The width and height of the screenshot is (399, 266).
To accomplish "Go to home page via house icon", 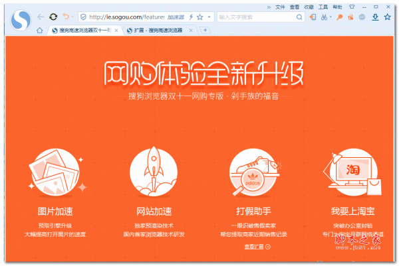I will [40, 31].
